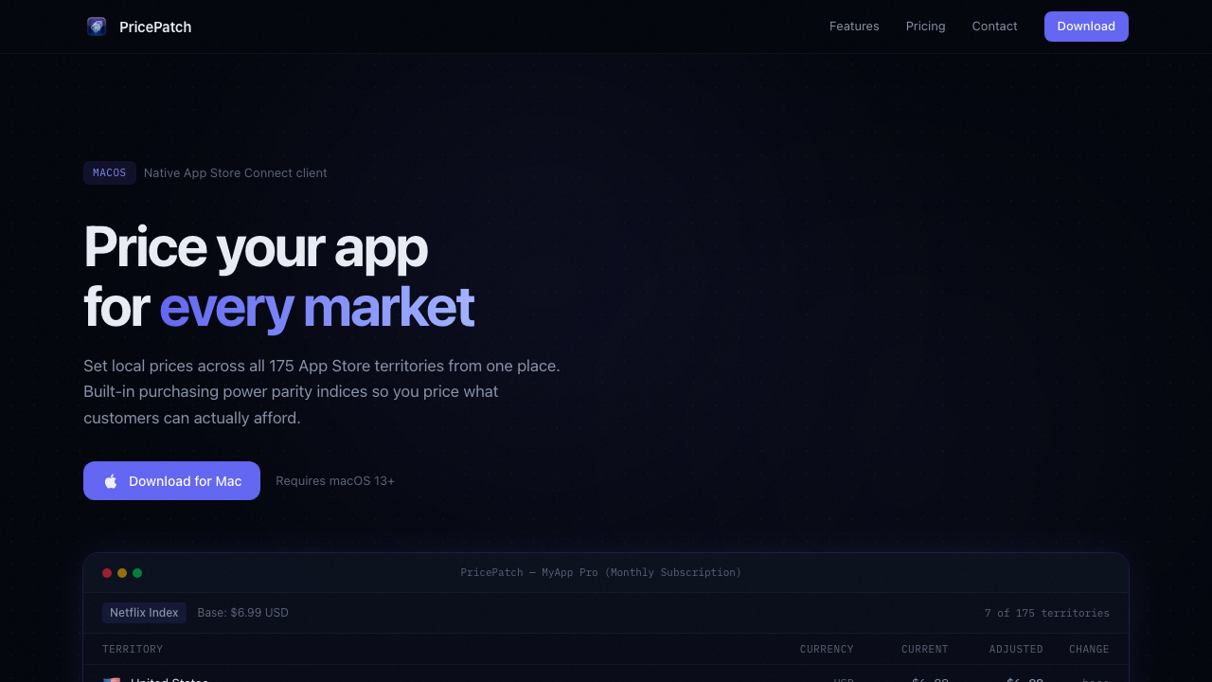This screenshot has width=1212, height=682.
Task: Click the ADJUSTED column header
Action: point(1016,650)
